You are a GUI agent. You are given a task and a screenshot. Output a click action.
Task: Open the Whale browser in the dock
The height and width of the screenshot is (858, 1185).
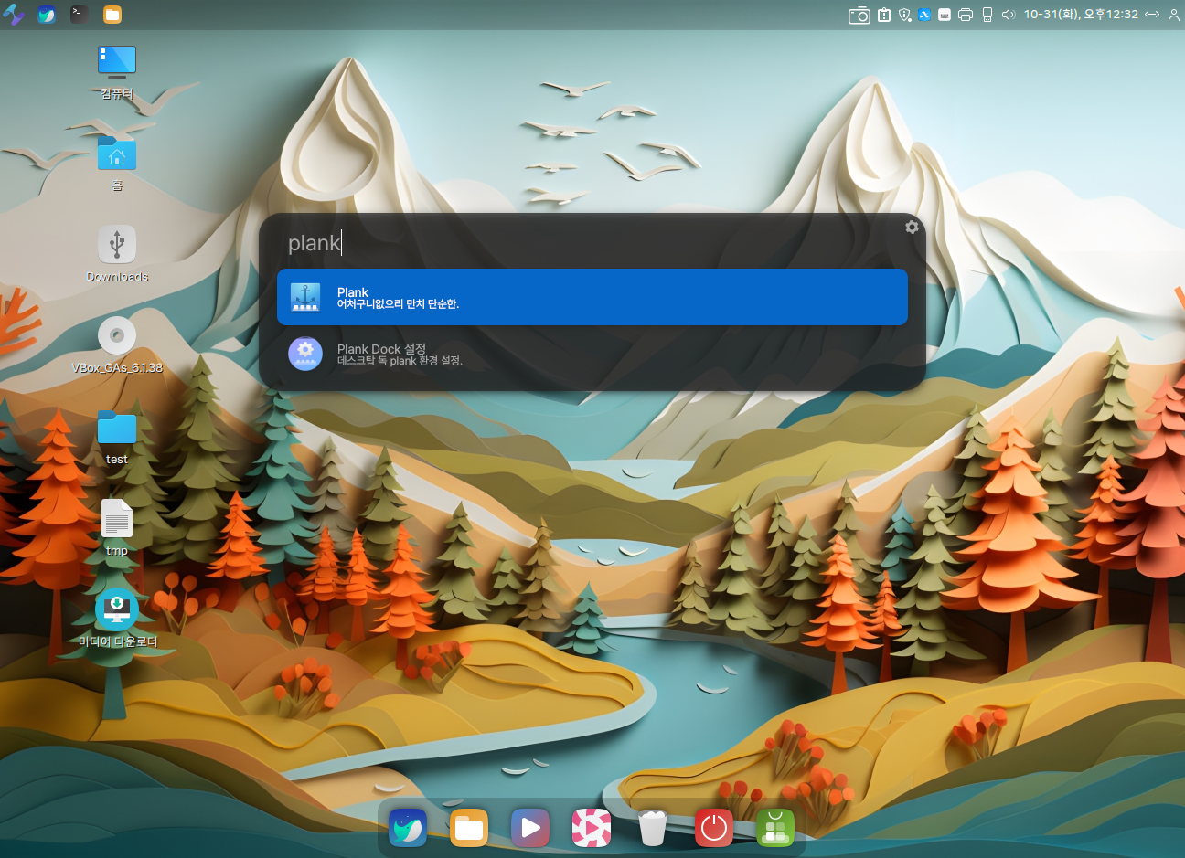pyautogui.click(x=408, y=828)
